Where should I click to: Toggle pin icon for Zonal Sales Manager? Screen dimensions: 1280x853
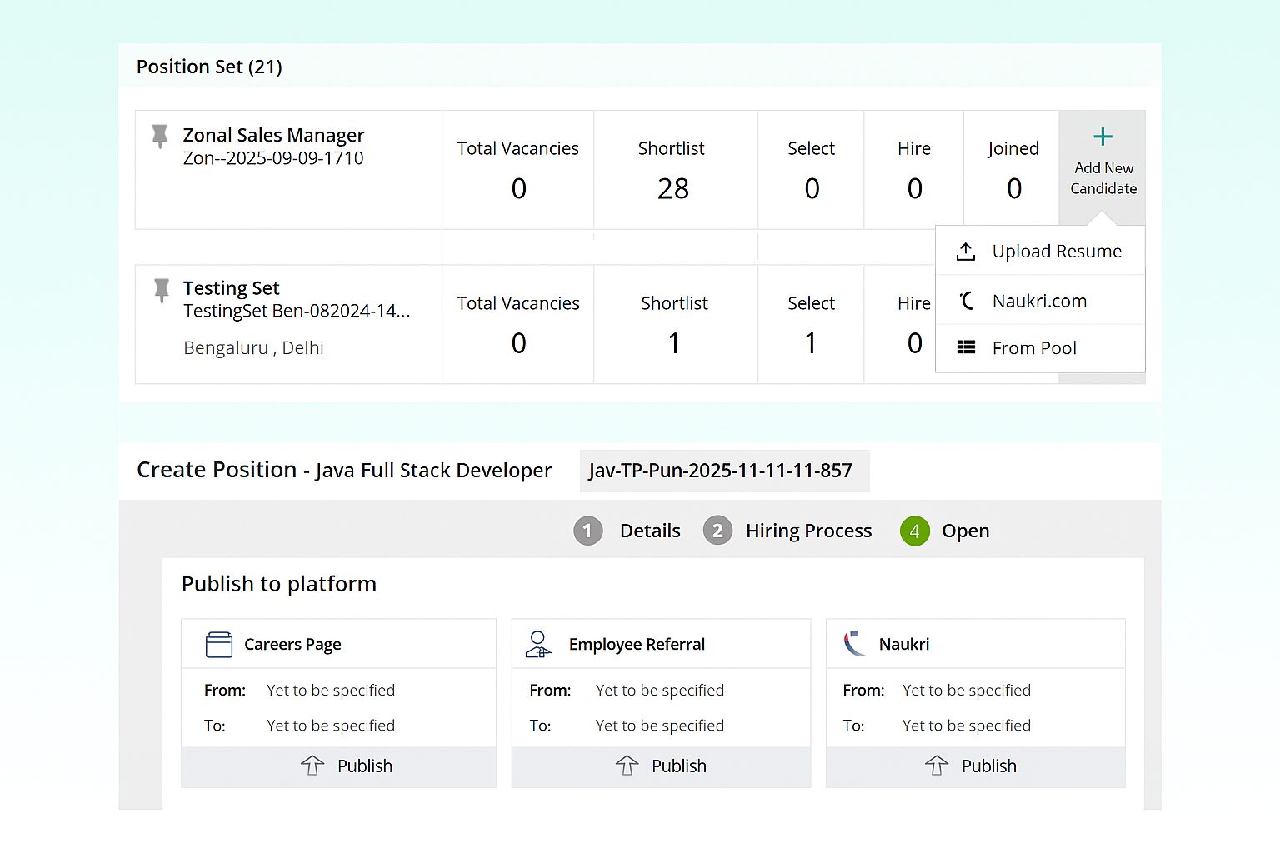[160, 136]
